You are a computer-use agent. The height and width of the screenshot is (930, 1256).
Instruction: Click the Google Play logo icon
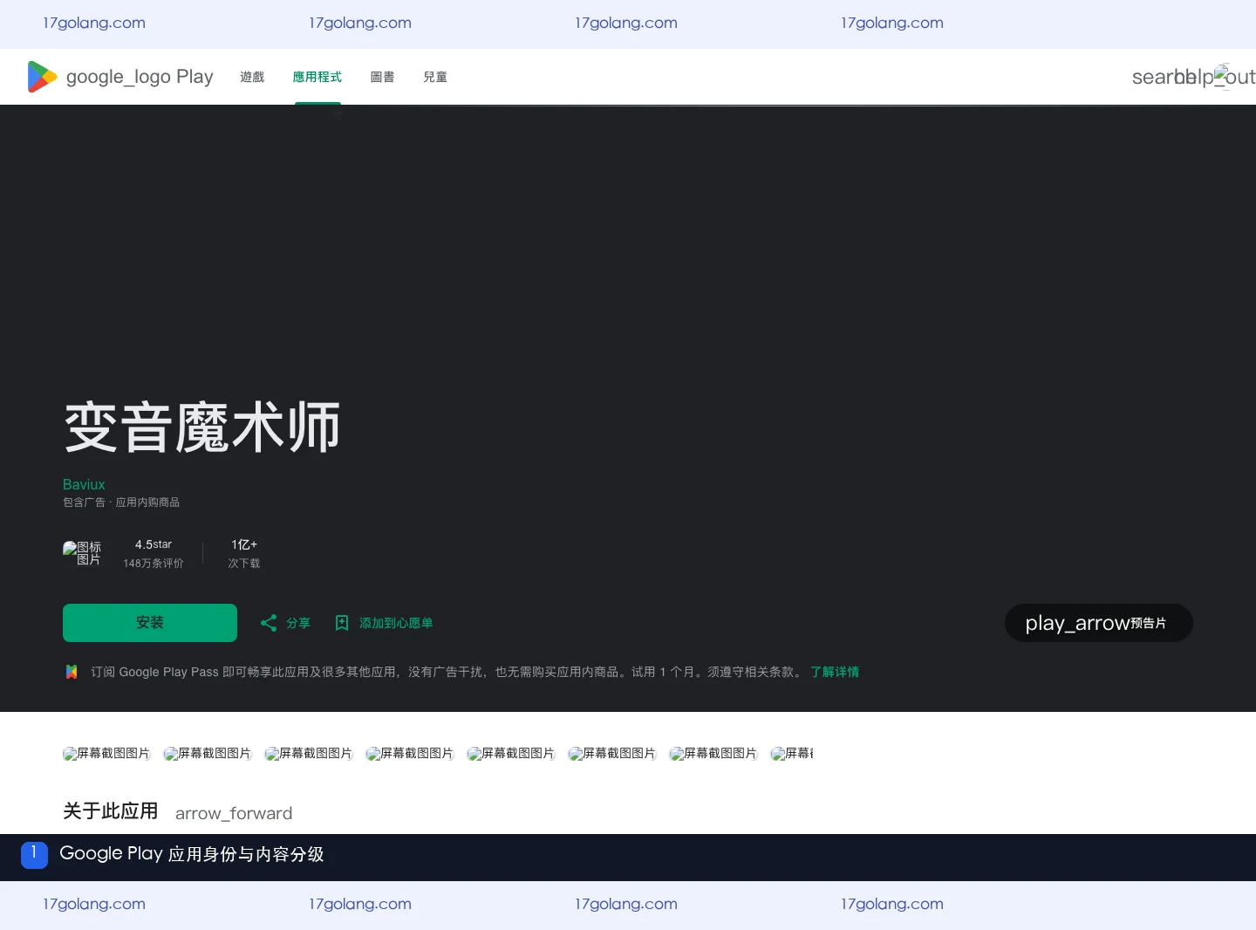(42, 77)
